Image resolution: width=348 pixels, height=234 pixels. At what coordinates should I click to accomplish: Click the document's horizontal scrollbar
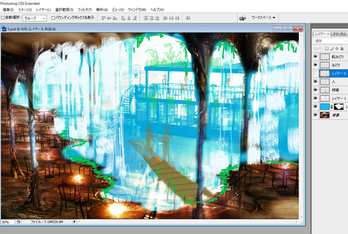[x=188, y=222]
